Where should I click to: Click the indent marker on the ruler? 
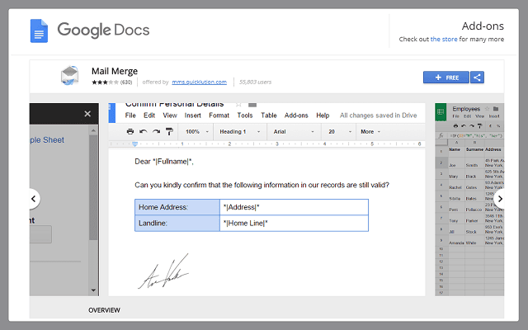click(134, 144)
